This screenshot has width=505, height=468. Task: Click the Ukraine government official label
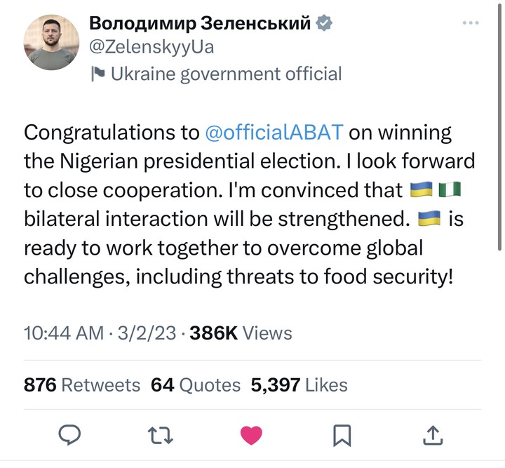tap(227, 73)
